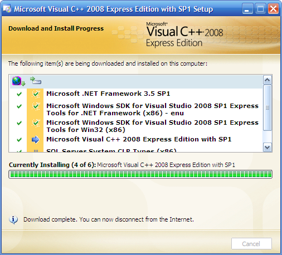This screenshot has height=255, width=282.
Task: Click the scroll up arrow of the item list
Action: [x=268, y=80]
